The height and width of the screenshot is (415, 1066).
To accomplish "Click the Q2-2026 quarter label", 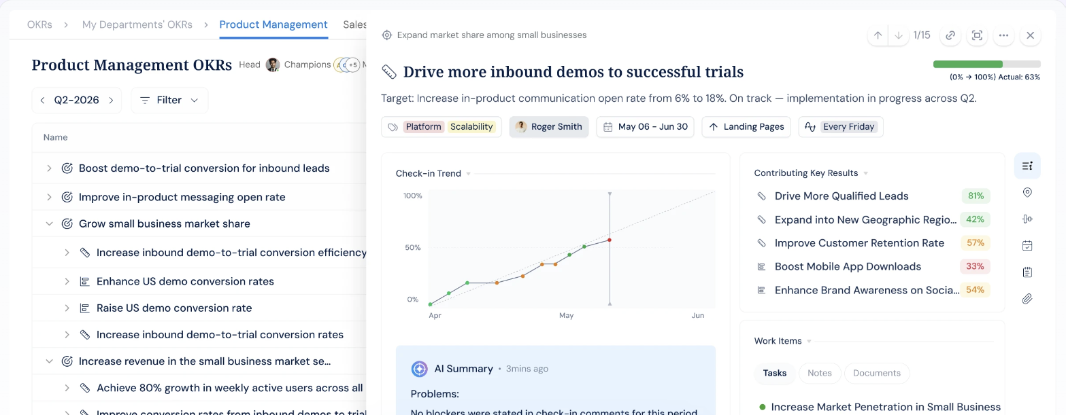I will (x=77, y=100).
